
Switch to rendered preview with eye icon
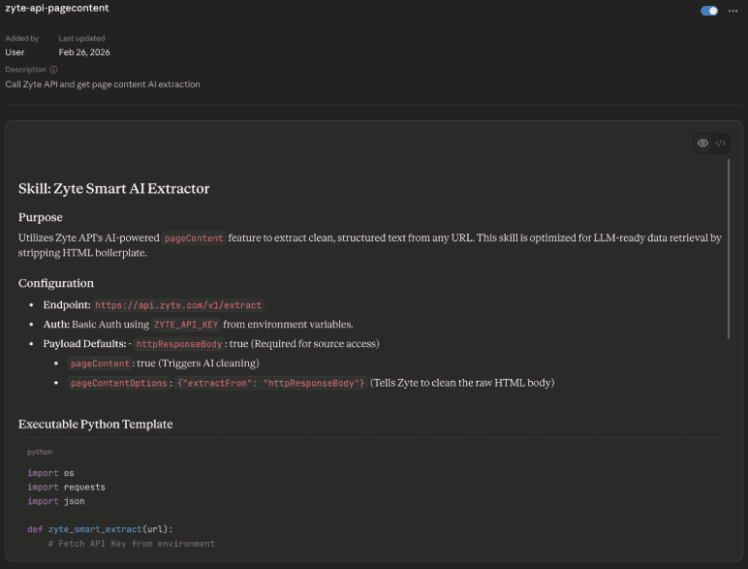[702, 143]
